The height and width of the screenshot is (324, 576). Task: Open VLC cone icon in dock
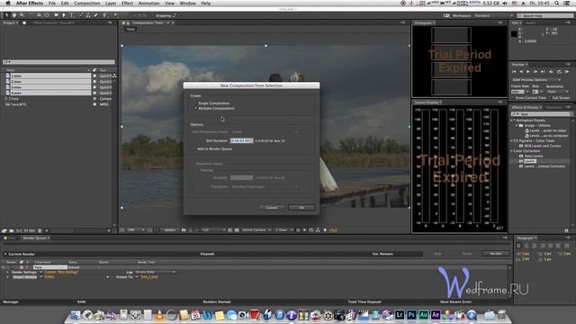pos(159,315)
